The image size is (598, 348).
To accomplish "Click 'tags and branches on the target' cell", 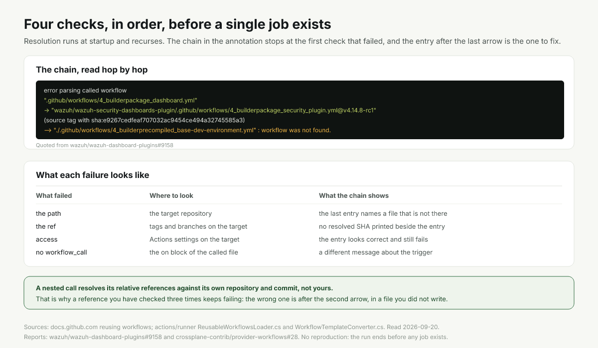I will pos(198,226).
